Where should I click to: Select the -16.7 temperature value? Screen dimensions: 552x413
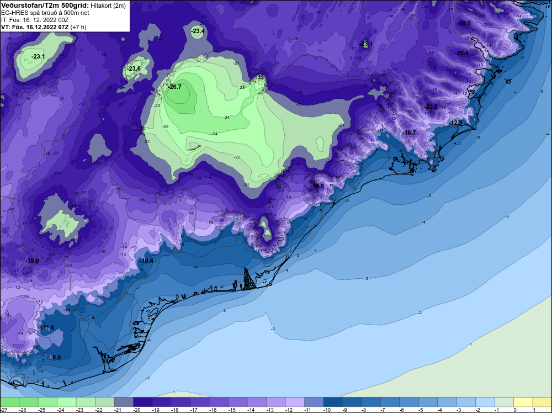[x=410, y=133]
